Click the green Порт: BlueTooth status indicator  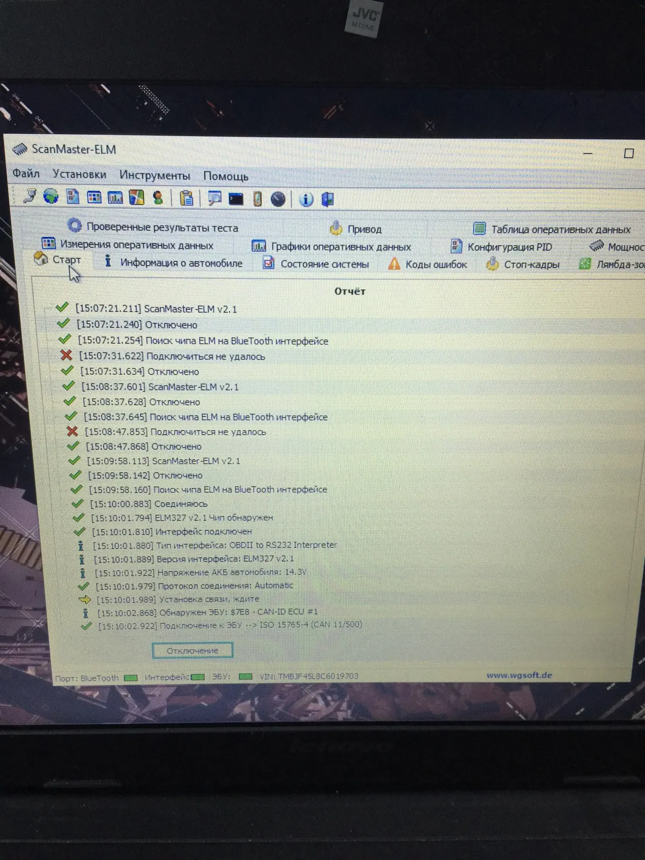click(131, 678)
